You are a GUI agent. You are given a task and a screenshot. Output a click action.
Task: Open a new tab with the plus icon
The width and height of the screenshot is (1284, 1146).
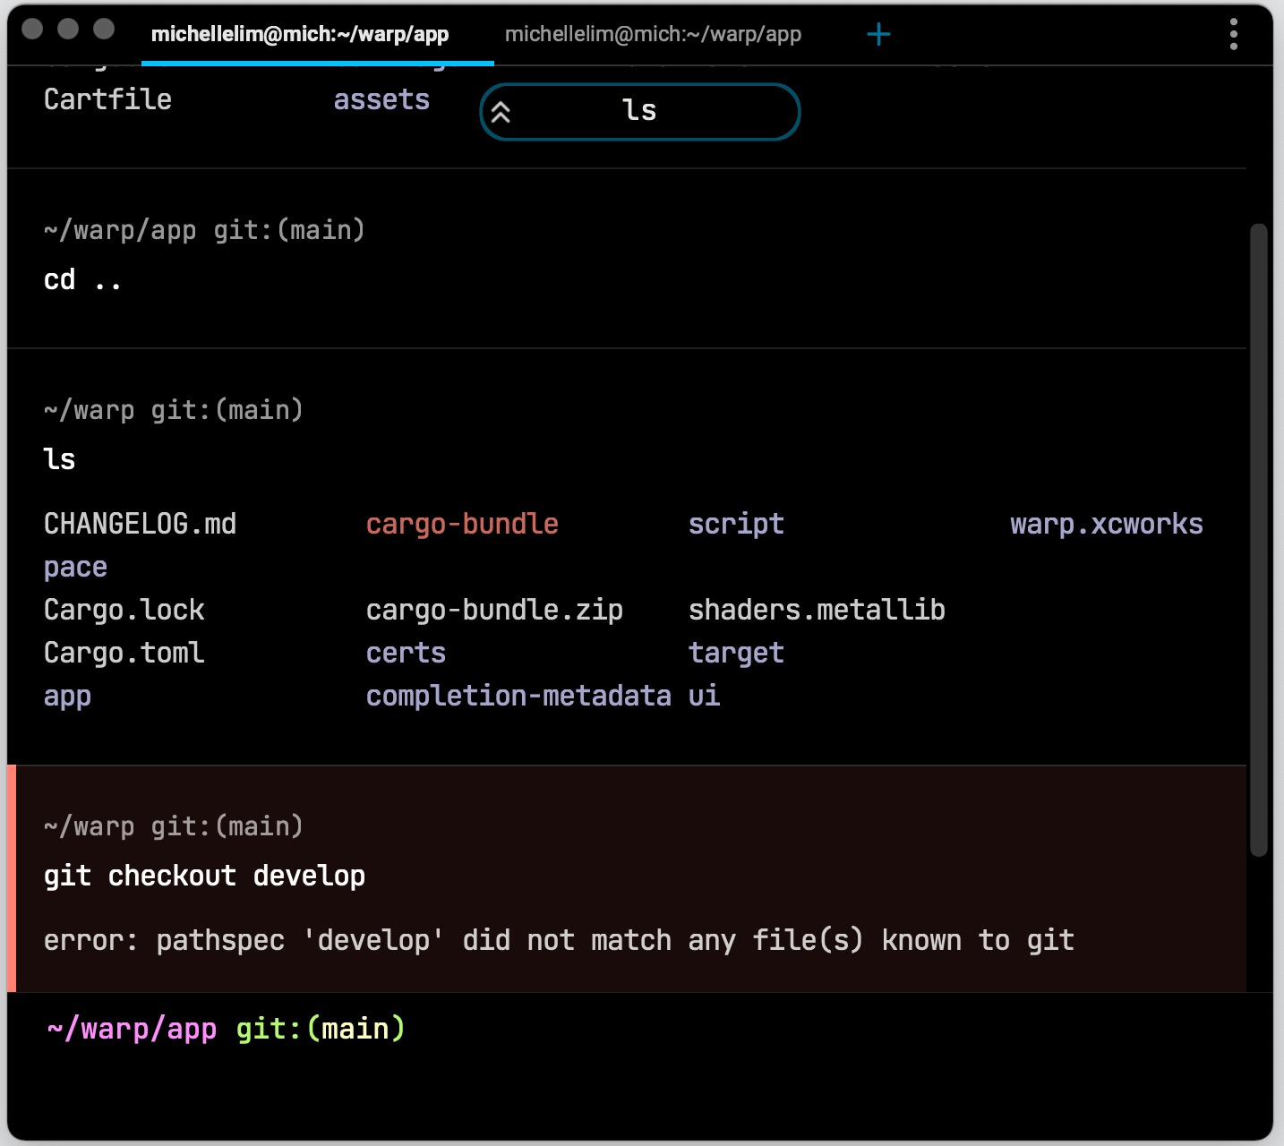(x=878, y=35)
